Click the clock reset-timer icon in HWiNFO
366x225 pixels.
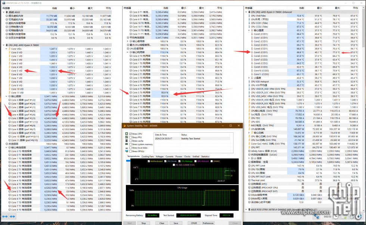(336, 216)
